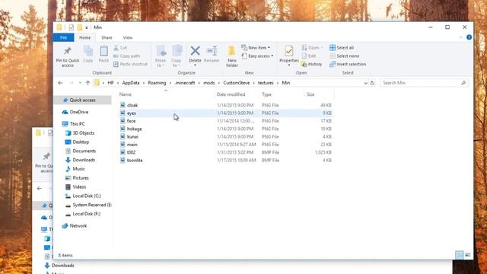Open the File tab
The image size is (487, 274).
[x=64, y=37]
